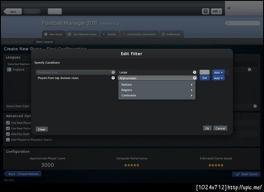Viewport: 264px width, 192px height.
Task: Click the disabled Del on the Database Size row
Action: pos(205,72)
